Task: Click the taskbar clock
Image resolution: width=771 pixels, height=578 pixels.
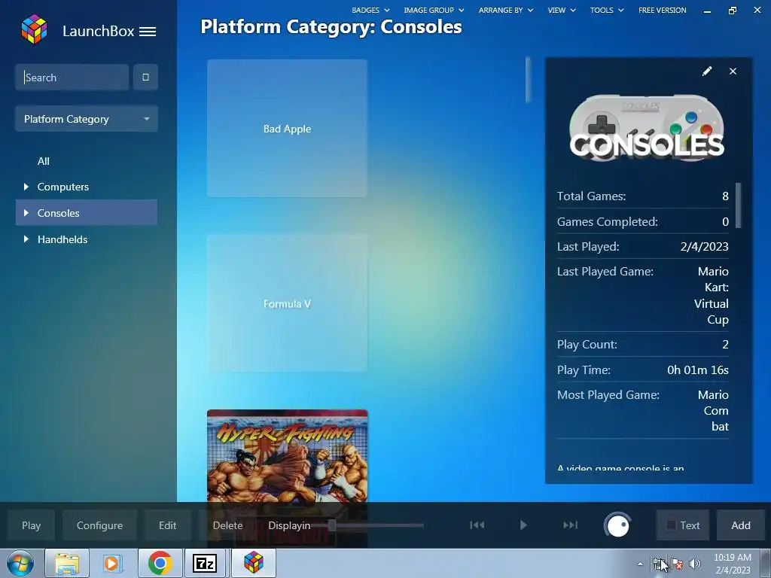Action: point(732,564)
